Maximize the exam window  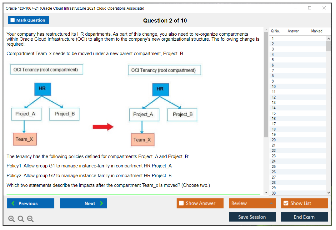[x=310, y=8]
